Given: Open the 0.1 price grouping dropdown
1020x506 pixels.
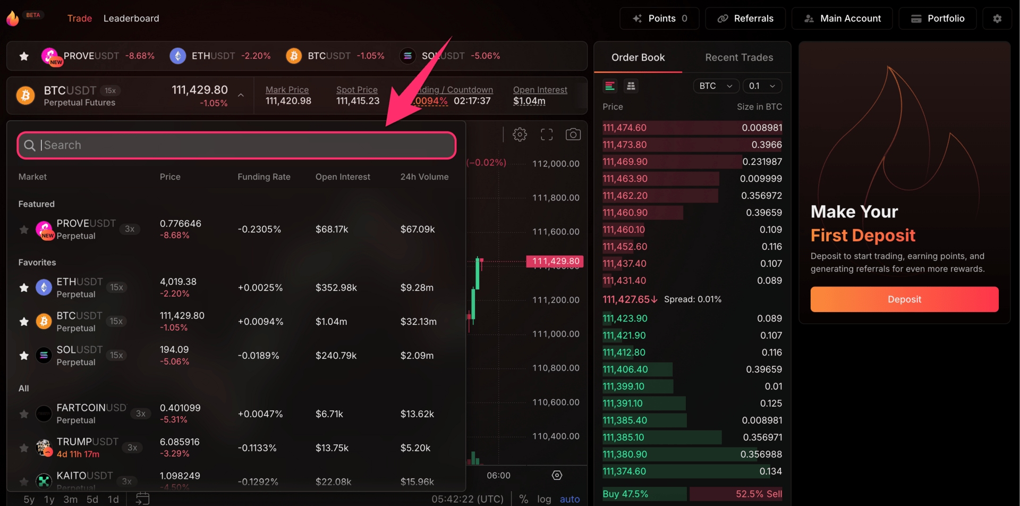Looking at the screenshot, I should tap(762, 86).
